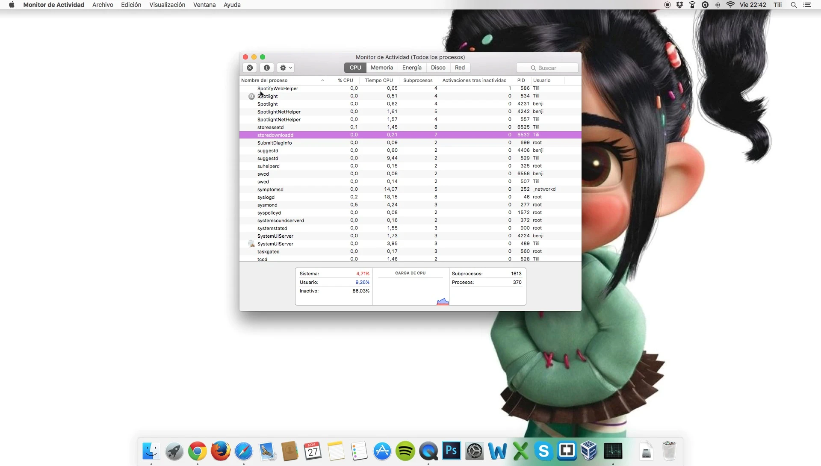Select the storeassetd process row
Screen dimensions: 821x466
click(x=410, y=127)
